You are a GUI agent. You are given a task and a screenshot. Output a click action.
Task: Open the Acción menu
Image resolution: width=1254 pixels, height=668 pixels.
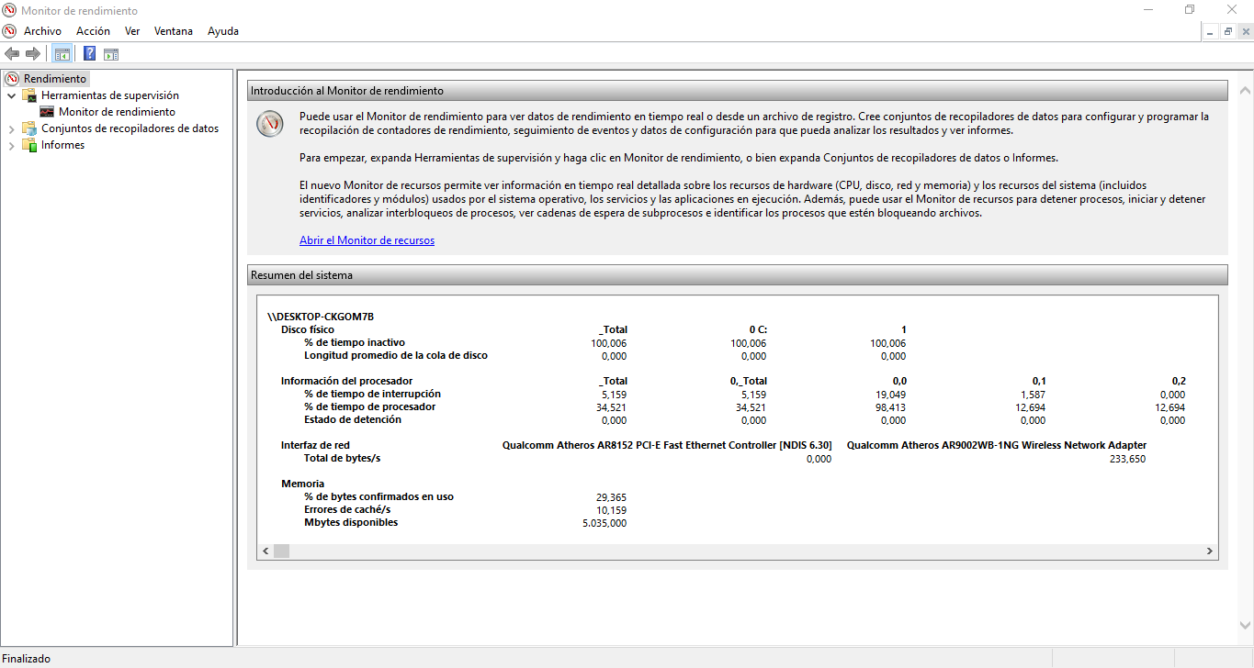click(x=93, y=31)
